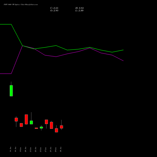
Task: Select the small green candle for 23 Jan
Action: click(41, 127)
